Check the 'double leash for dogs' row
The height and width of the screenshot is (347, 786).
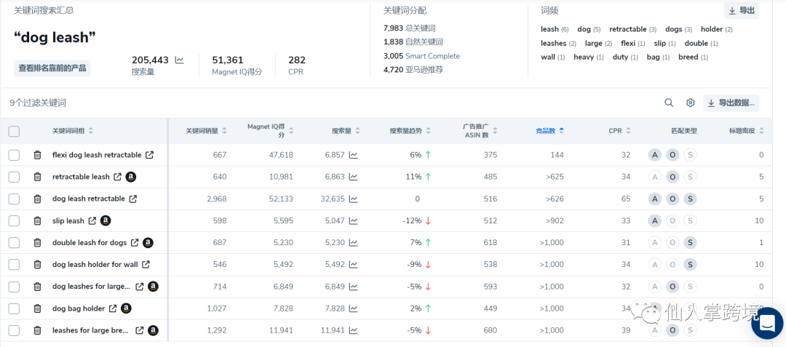pos(14,243)
